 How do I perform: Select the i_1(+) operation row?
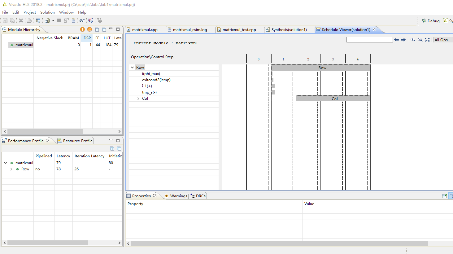(x=174, y=86)
